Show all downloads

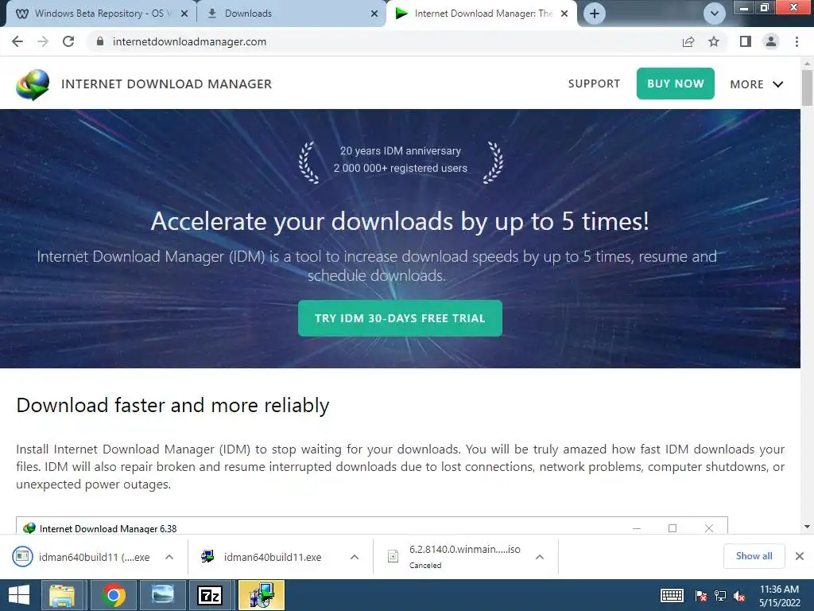click(x=754, y=556)
